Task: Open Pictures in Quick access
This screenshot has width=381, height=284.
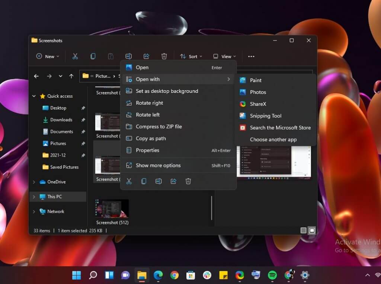Action: point(58,144)
